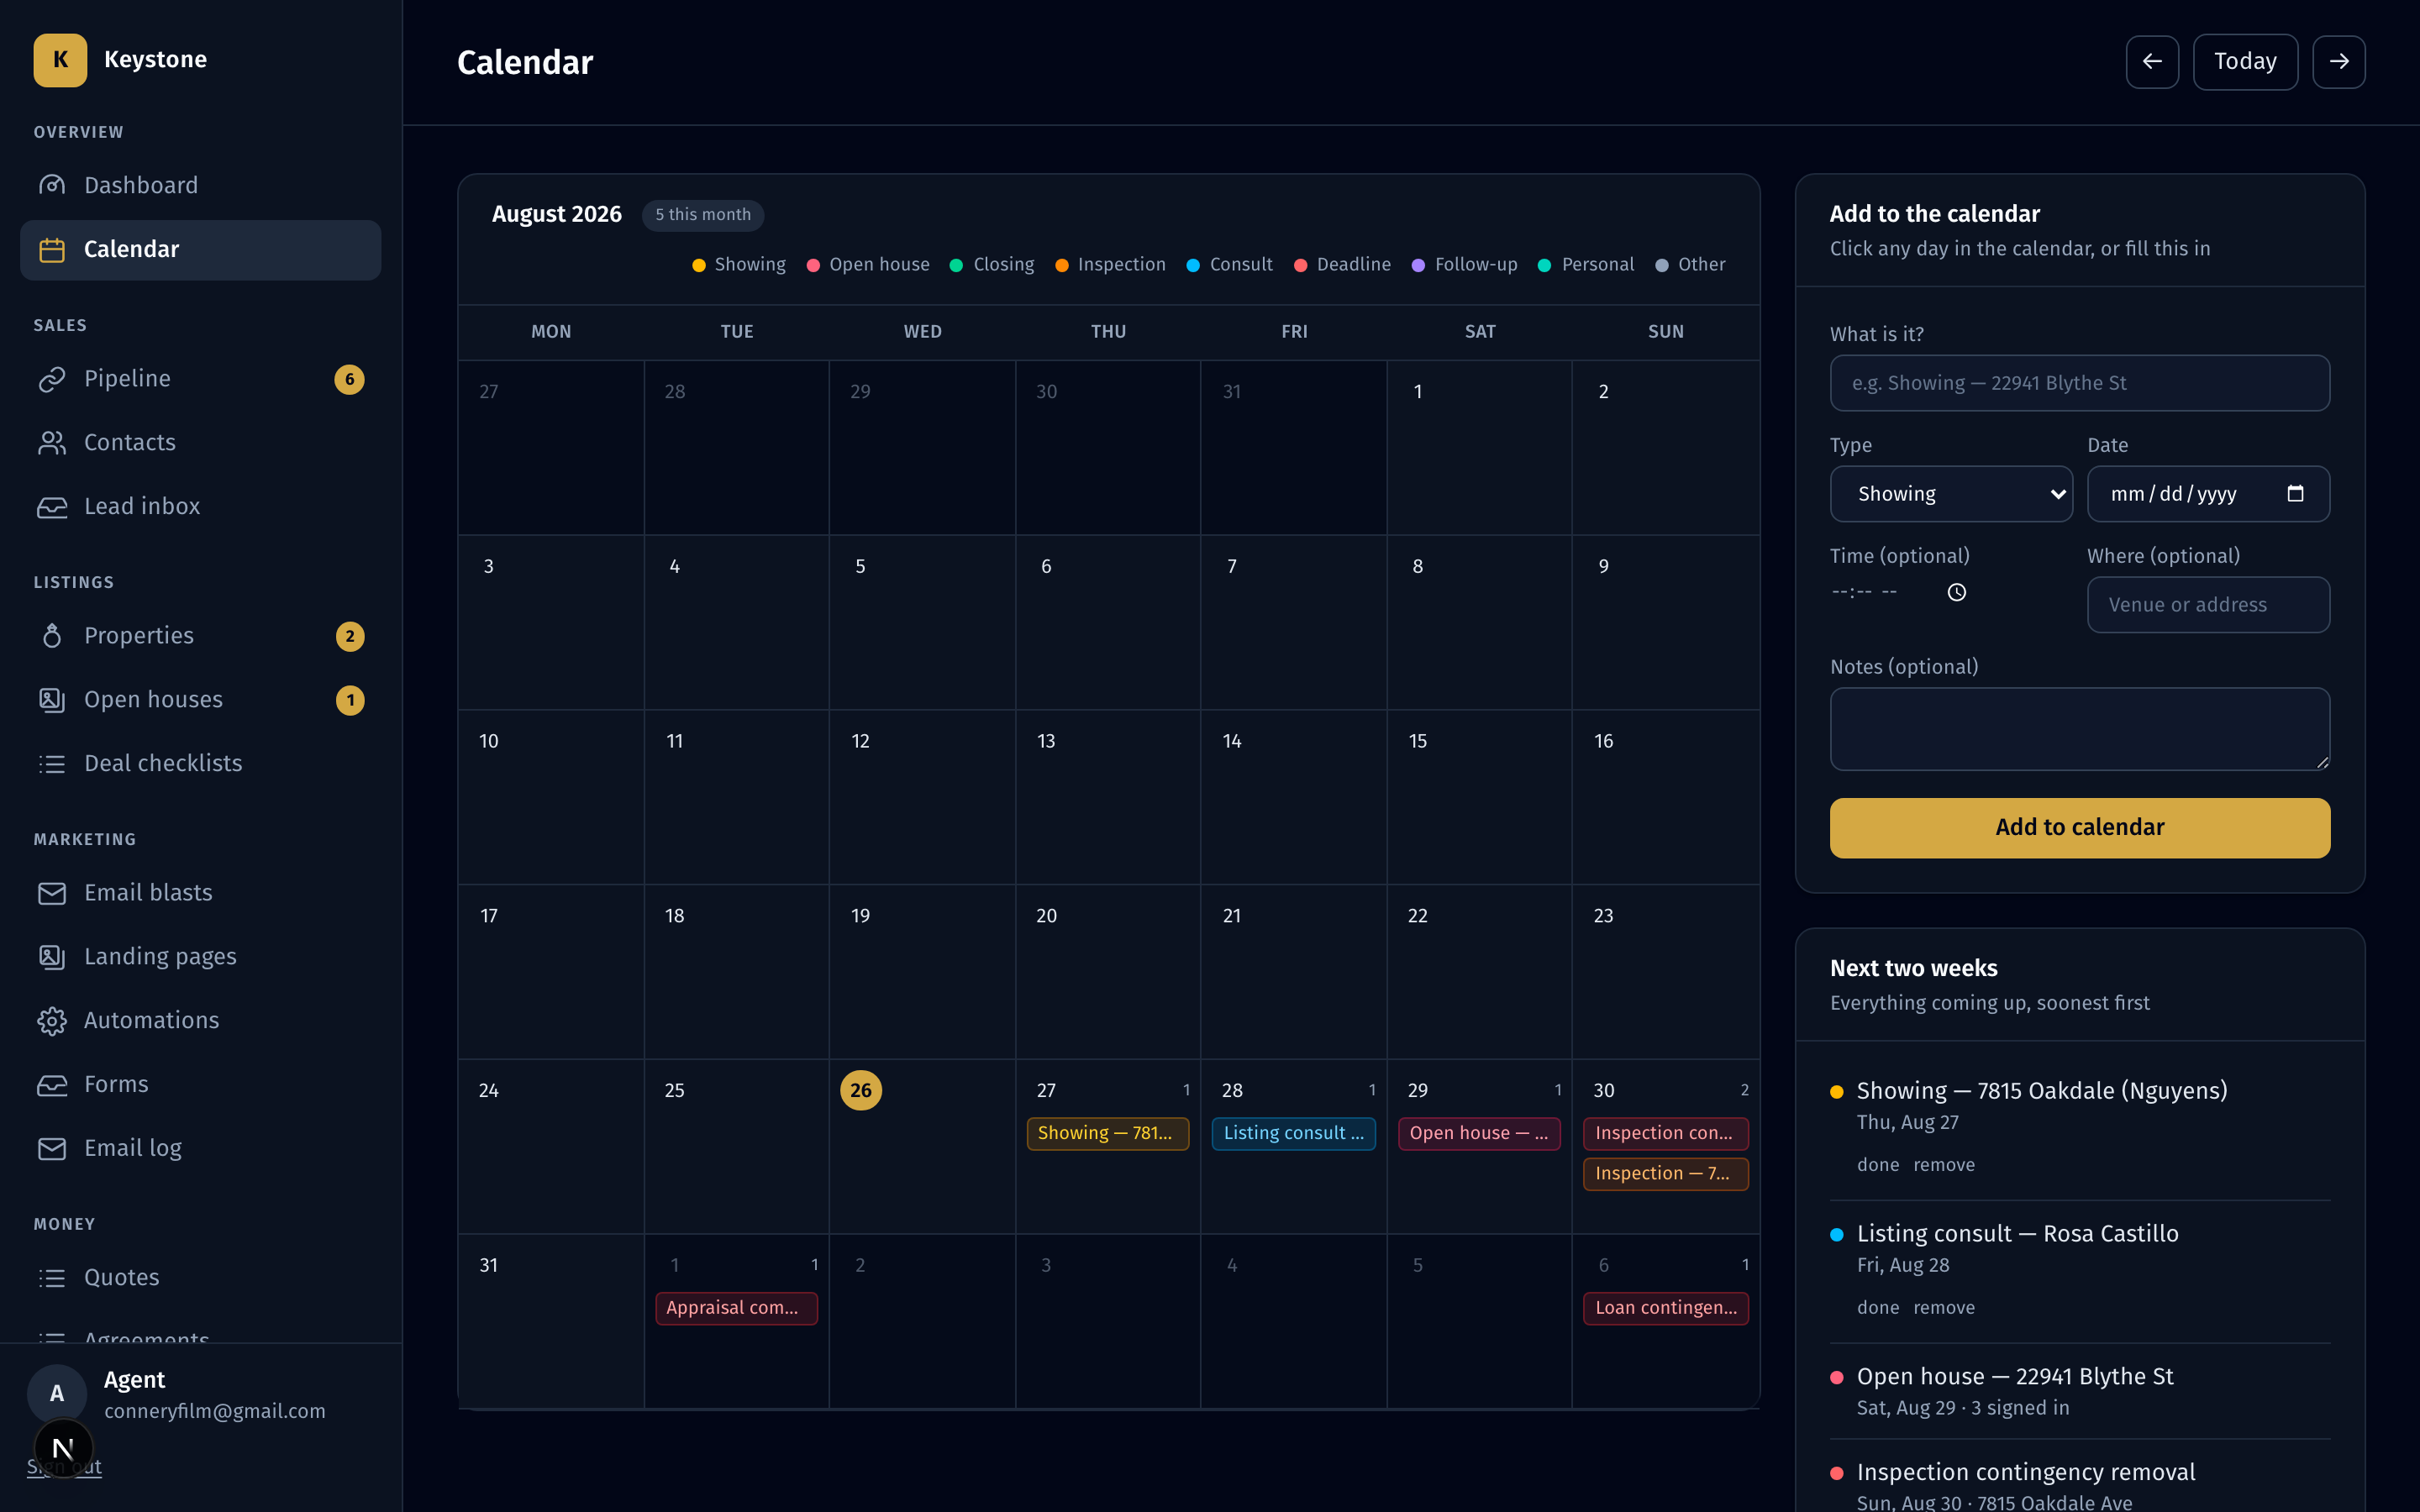Click the Notes textarea

(x=2080, y=729)
